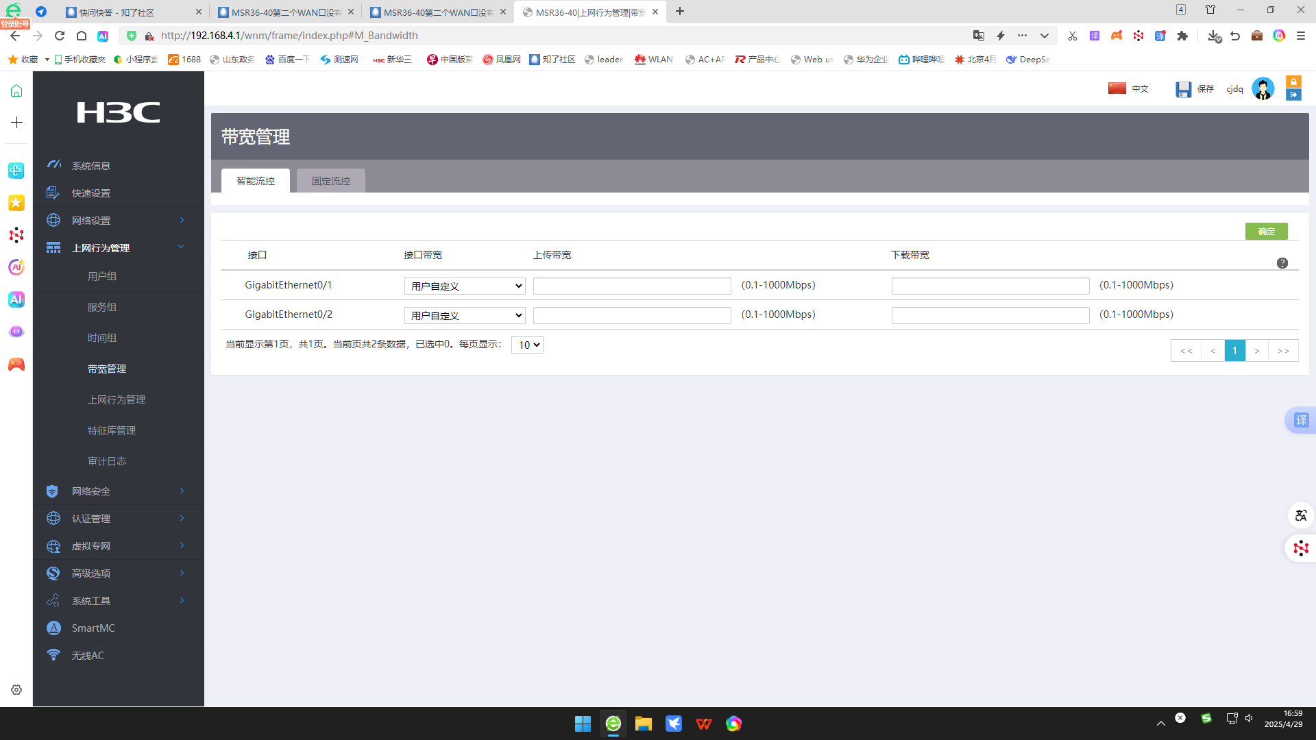
Task: Click the browser sidebar home icon
Action: coord(16,90)
